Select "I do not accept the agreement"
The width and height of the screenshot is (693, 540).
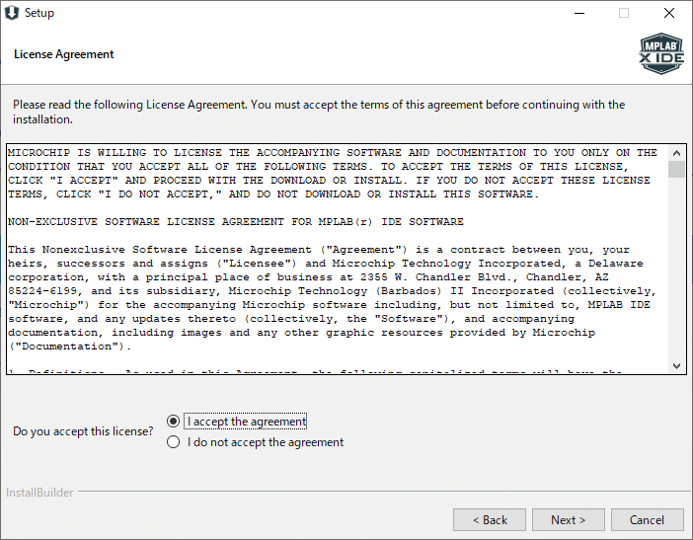[x=174, y=442]
